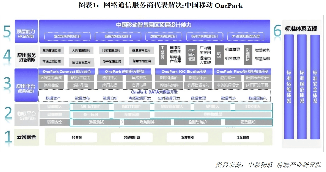This screenshot has height=172, width=326.
Task: Select the 标准安全体系 vertical bar
Action: tap(315, 87)
